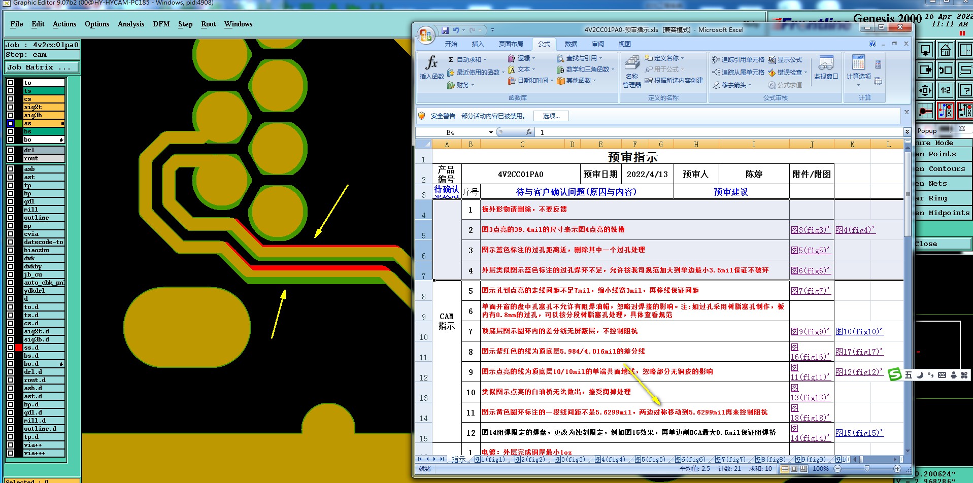Click Genesis snap-to-line red dot icon
This screenshot has width=973, height=483.
pos(925,110)
